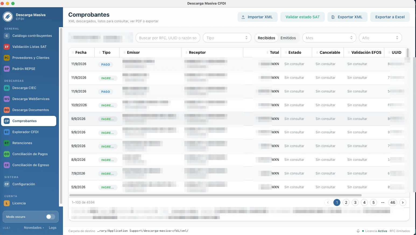Click the PAGO tag in first row
This screenshot has height=235, width=416.
click(105, 65)
